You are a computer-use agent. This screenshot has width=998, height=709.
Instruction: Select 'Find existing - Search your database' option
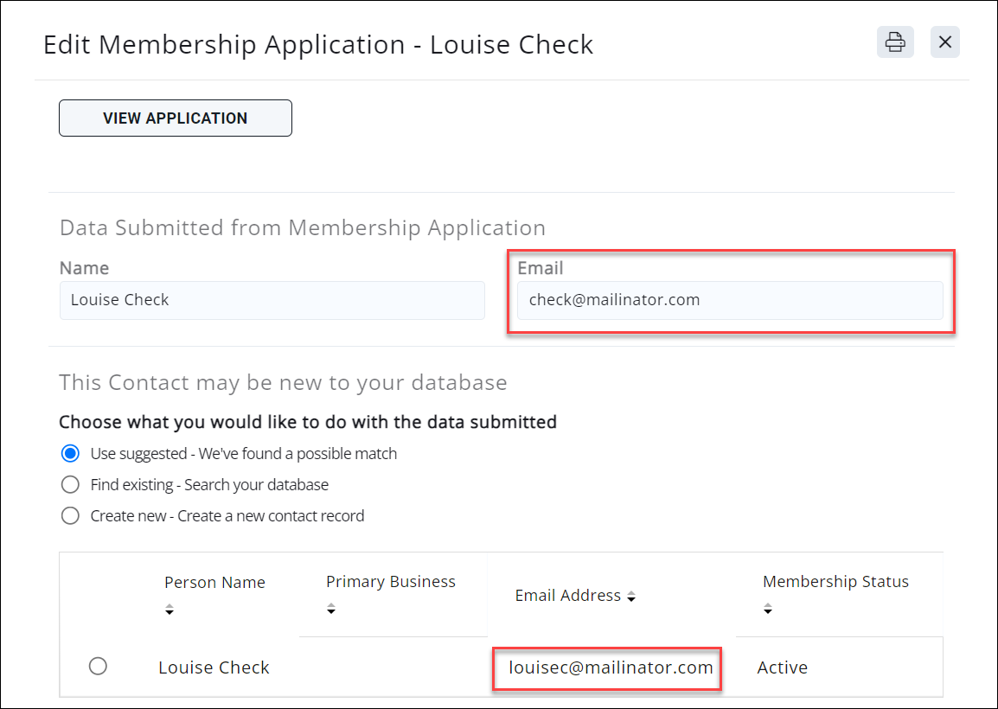pyautogui.click(x=70, y=484)
